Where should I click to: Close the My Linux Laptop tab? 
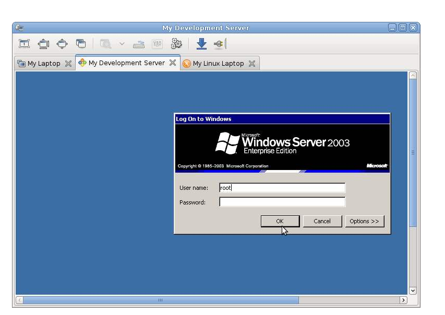coord(252,63)
